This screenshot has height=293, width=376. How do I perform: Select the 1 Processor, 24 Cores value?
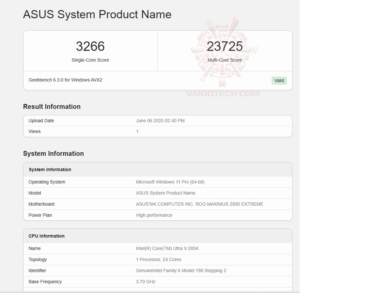(159, 259)
